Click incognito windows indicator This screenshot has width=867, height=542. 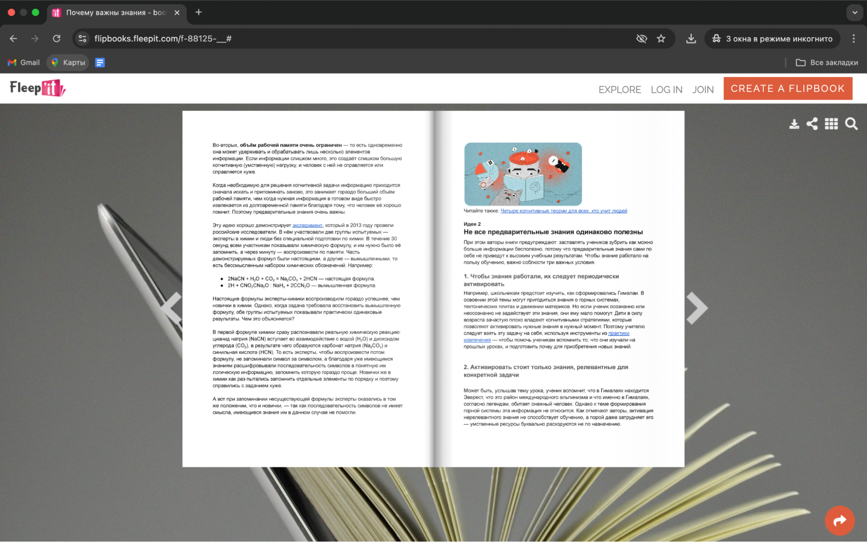[772, 39]
